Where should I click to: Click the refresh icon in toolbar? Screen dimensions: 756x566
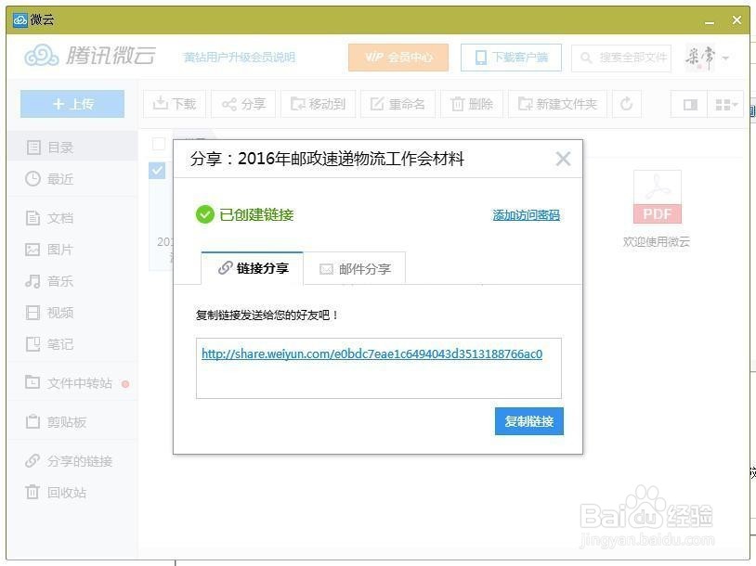[x=627, y=104]
